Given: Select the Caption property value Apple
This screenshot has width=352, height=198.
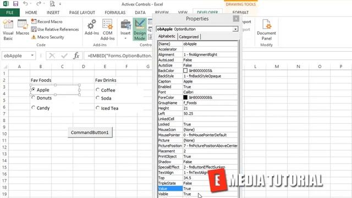Looking at the screenshot, I should [x=210, y=81].
